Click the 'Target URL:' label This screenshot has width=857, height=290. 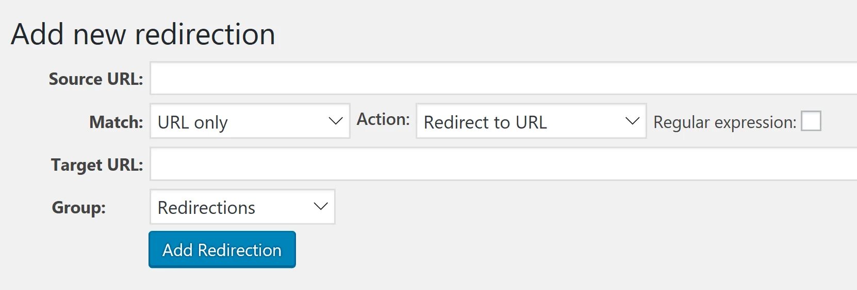click(97, 165)
